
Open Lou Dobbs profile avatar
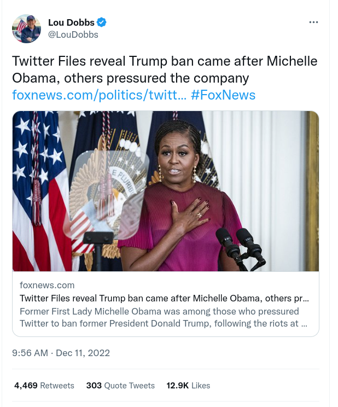coord(27,28)
